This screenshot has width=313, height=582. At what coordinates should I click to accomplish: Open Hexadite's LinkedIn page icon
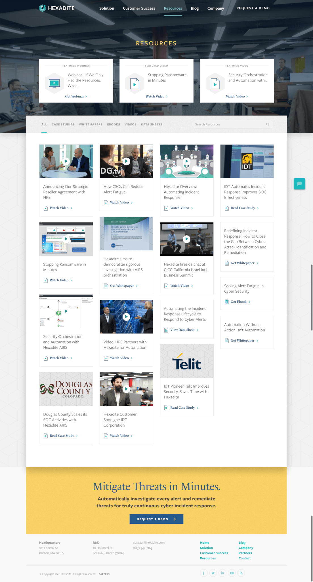(x=222, y=573)
